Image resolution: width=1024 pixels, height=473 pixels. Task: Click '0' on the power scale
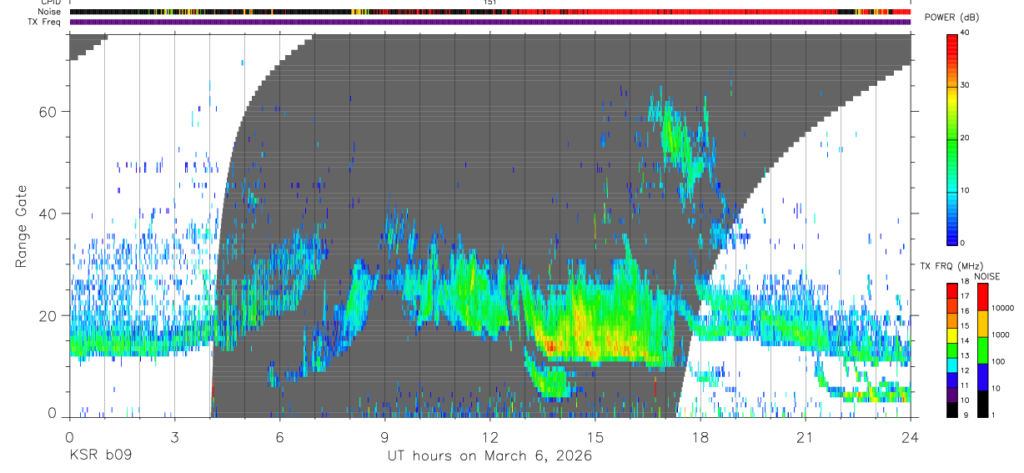click(x=963, y=243)
